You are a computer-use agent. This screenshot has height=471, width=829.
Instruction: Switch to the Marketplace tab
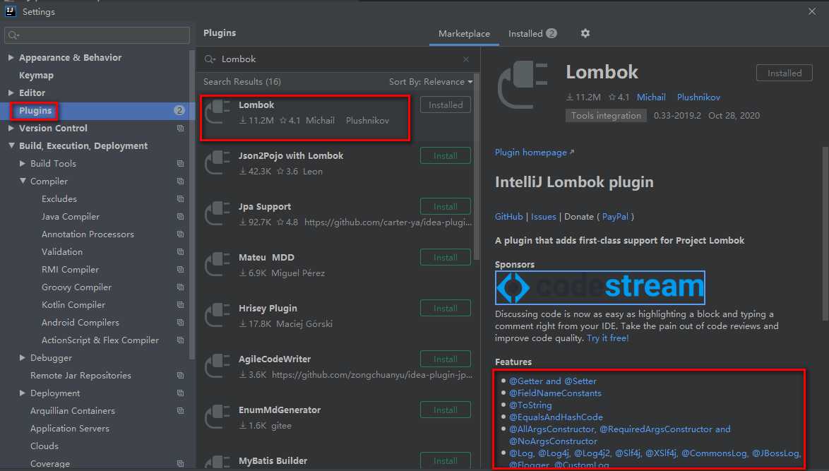[x=464, y=34]
